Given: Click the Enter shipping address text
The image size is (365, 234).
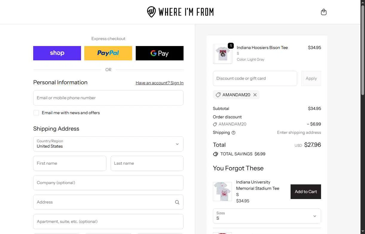Looking at the screenshot, I should 299,133.
